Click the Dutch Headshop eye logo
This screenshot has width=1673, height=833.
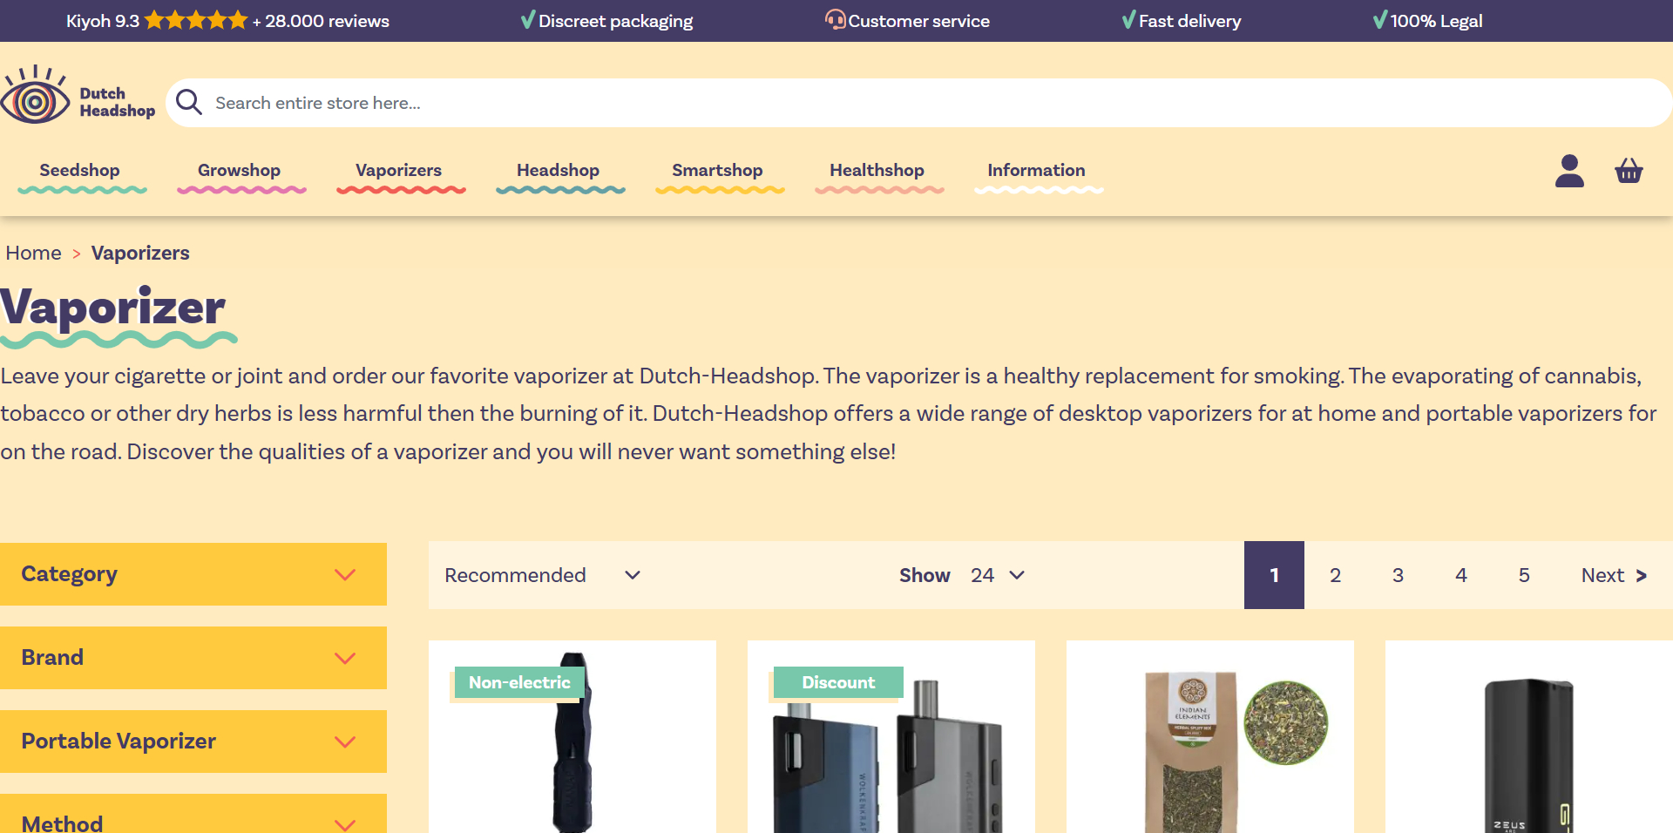click(x=36, y=100)
